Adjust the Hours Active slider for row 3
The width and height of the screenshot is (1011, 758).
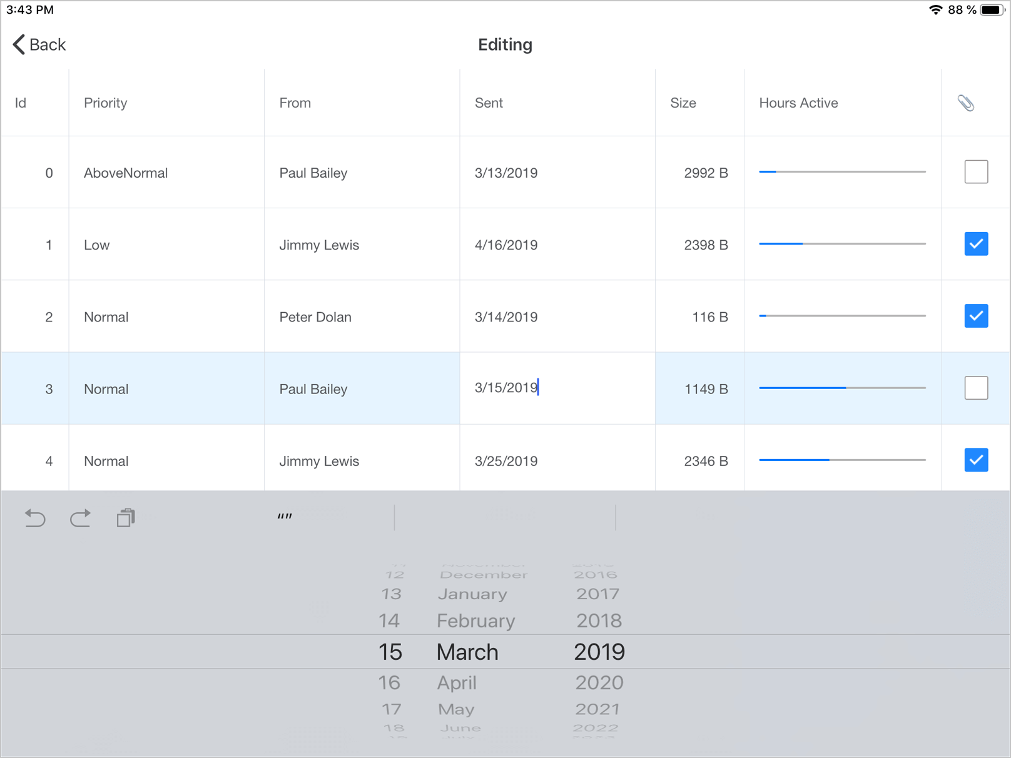[846, 388]
